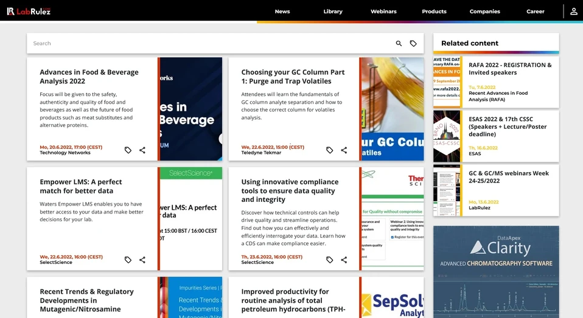Click the GC & GC/MS webinars thumbnail

point(447,190)
